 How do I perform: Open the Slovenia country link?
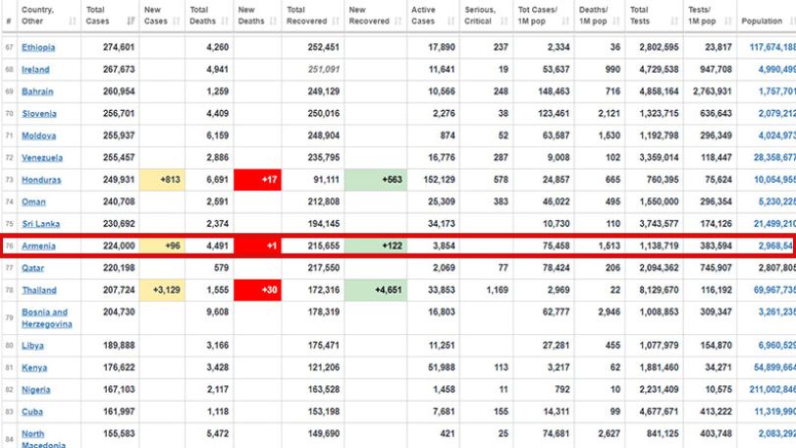pos(39,114)
